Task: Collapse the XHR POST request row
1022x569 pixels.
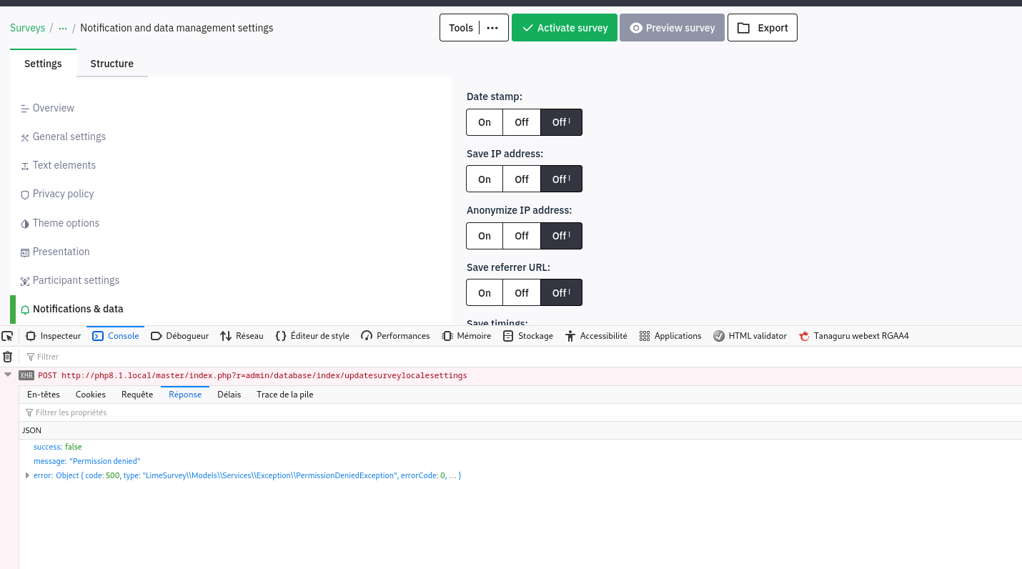Action: (8, 375)
